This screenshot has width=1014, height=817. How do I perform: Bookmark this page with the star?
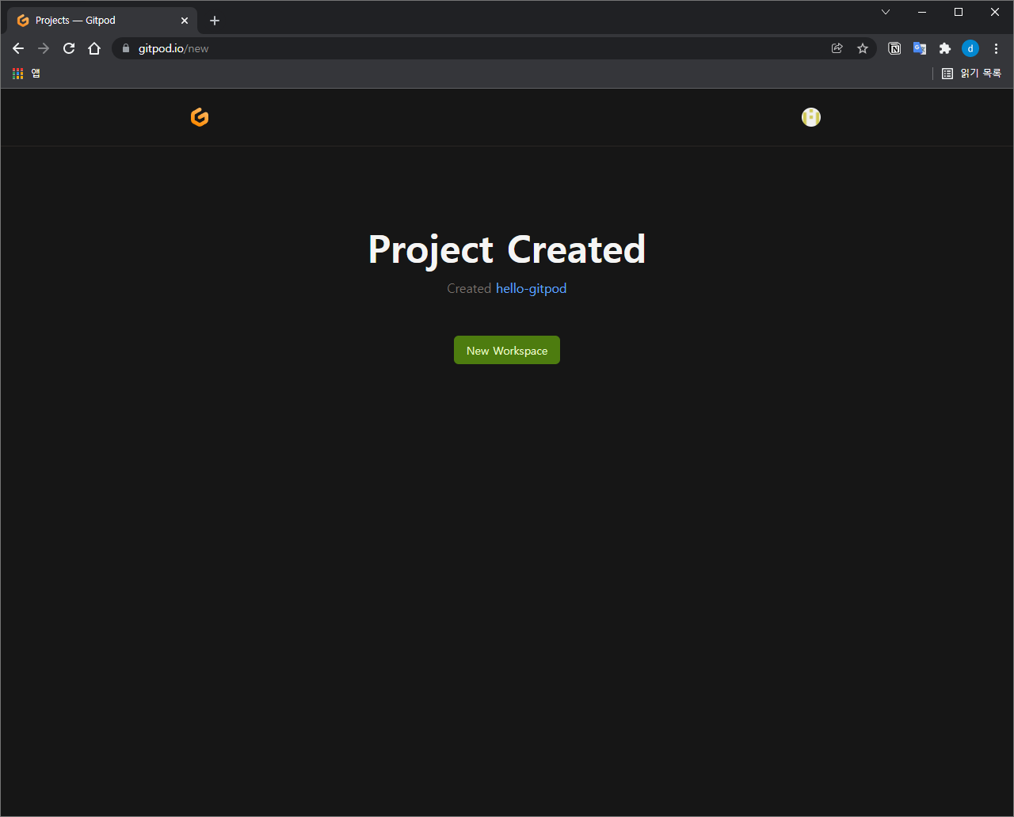click(x=863, y=48)
